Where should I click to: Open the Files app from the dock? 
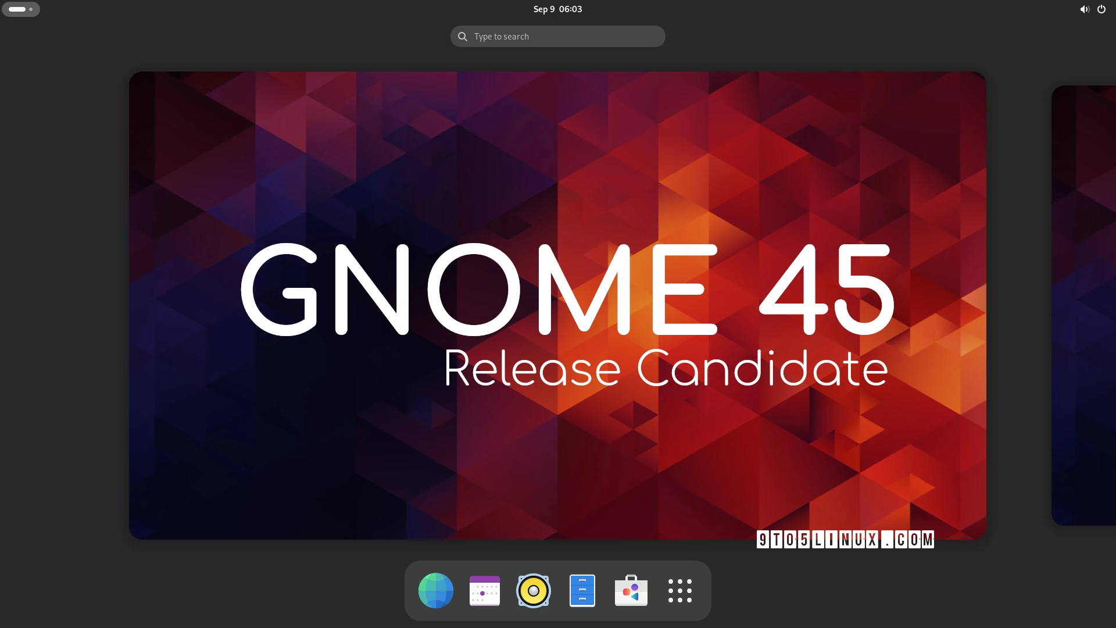pos(582,590)
